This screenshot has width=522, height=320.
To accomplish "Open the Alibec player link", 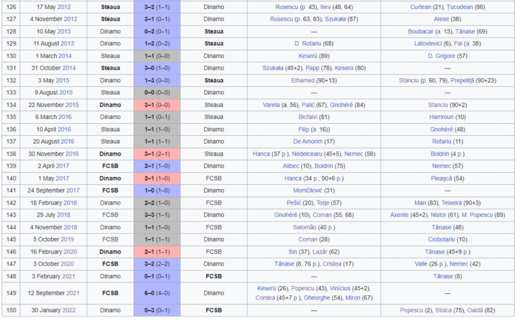I will (x=291, y=166).
